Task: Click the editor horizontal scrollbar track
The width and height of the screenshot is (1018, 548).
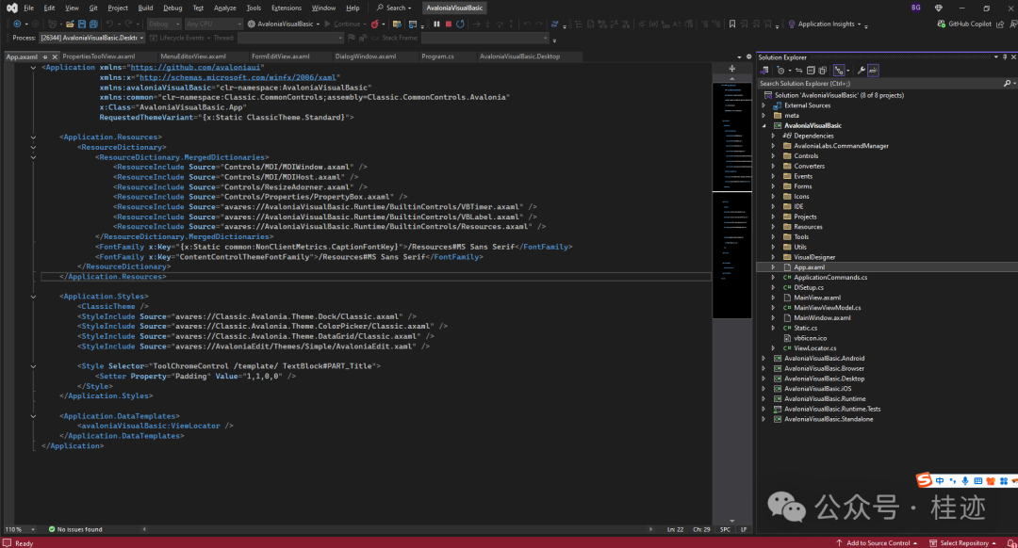Action: (398, 529)
